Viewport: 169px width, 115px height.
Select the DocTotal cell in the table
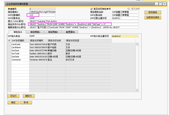point(20,54)
